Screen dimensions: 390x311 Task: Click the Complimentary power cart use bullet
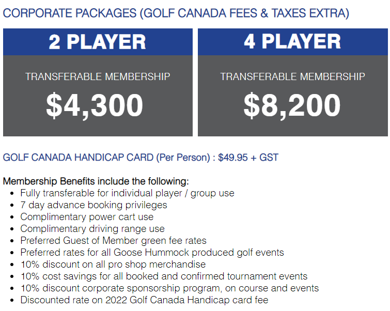(x=87, y=216)
